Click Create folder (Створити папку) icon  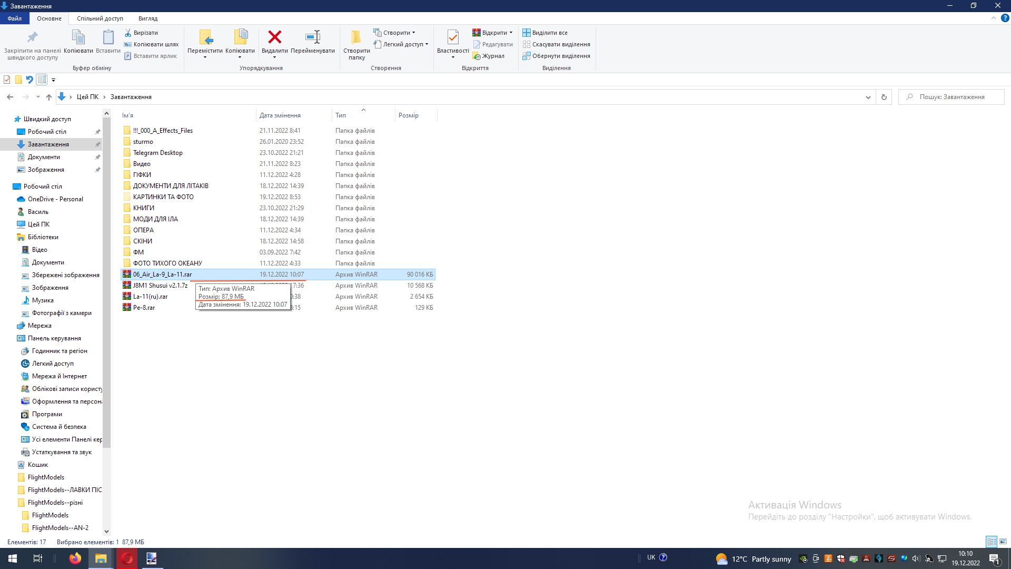pyautogui.click(x=356, y=38)
